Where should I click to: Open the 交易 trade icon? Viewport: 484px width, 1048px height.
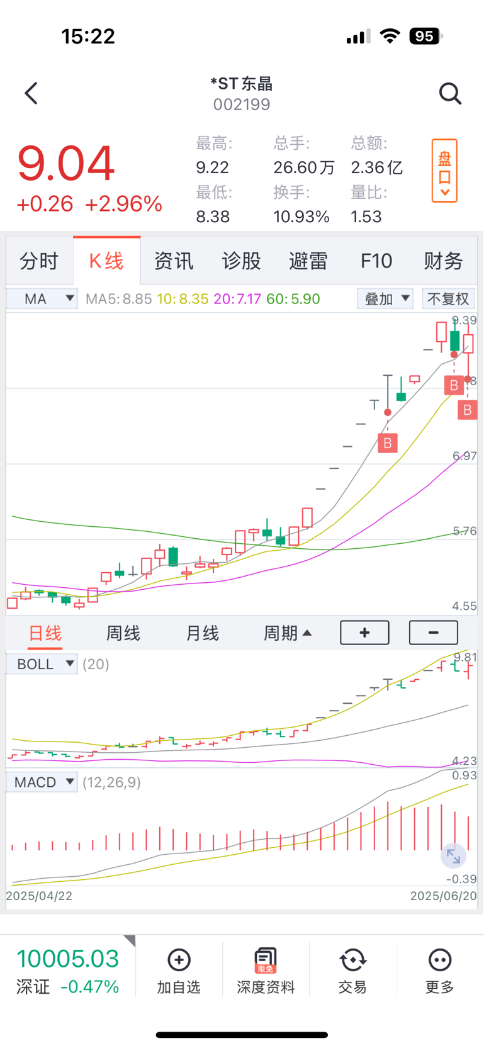[352, 961]
